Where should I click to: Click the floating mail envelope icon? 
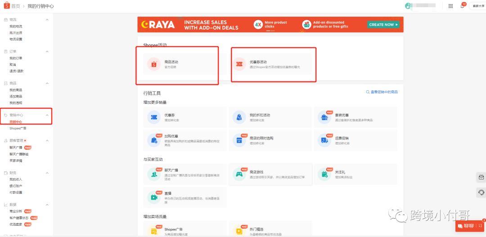(x=481, y=177)
